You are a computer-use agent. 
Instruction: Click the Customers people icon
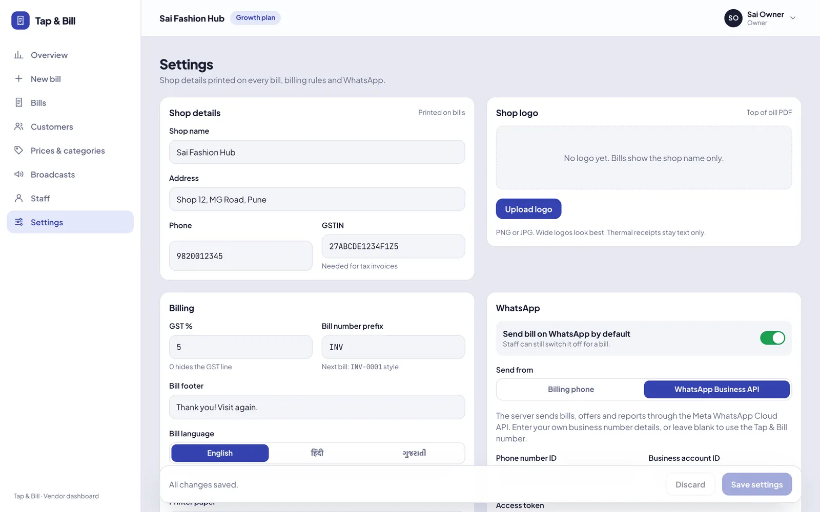pos(19,126)
